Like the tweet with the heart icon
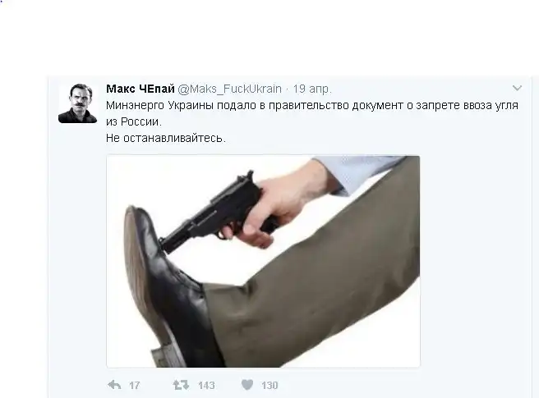 tap(247, 385)
